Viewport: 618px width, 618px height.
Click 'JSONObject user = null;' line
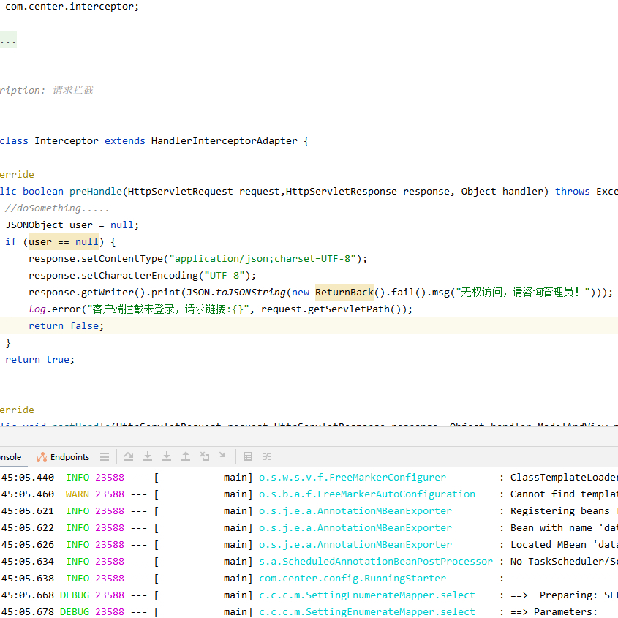point(72,225)
